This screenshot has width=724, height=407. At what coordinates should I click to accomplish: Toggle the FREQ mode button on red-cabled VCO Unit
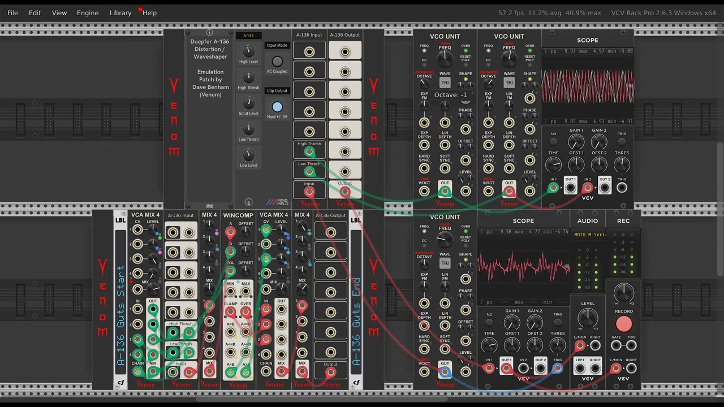click(489, 51)
